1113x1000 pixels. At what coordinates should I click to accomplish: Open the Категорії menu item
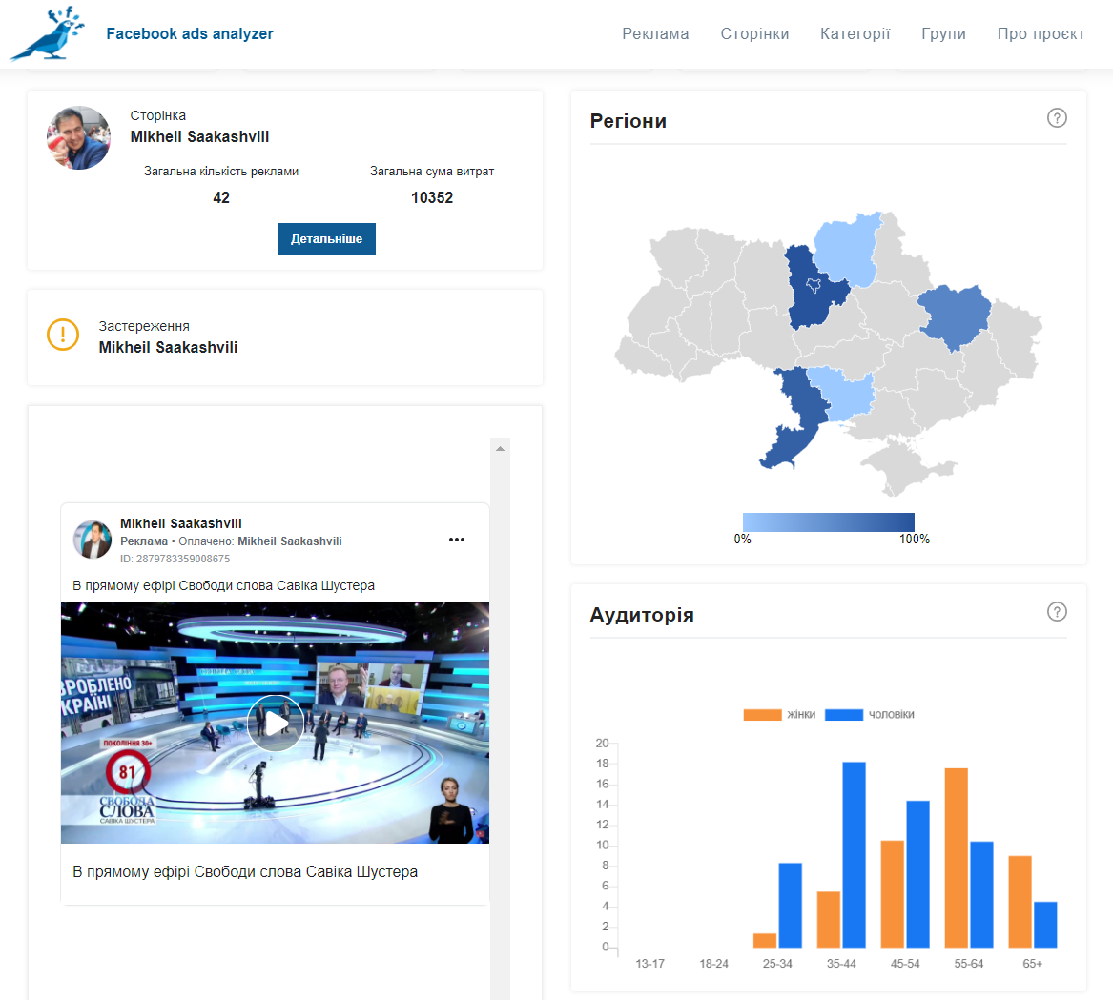pos(855,33)
